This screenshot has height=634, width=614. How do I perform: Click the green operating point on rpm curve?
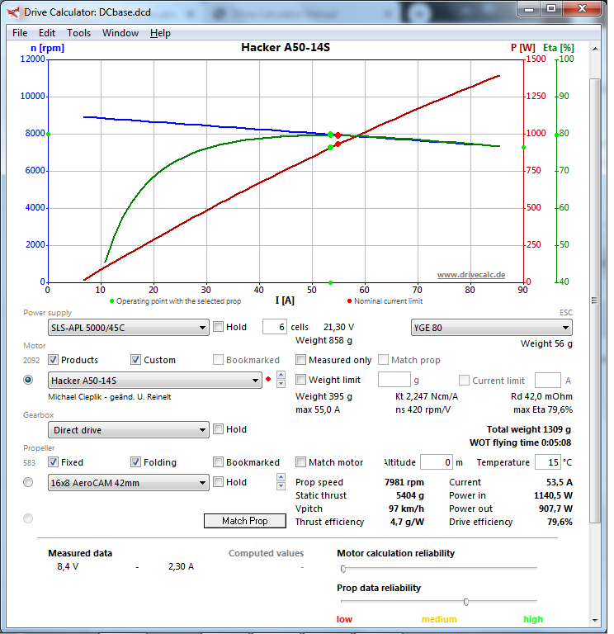point(331,135)
